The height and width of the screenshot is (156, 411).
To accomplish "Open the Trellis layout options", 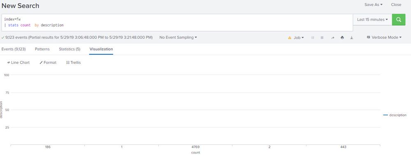I will 73,63.
